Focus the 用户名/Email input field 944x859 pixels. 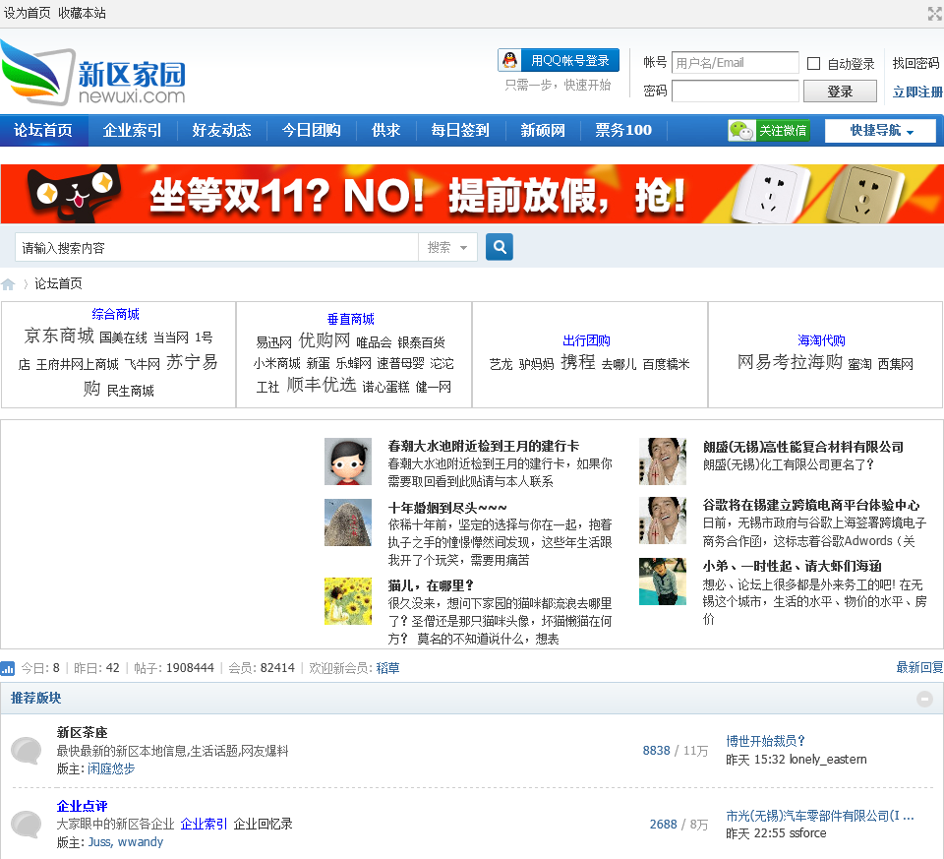736,63
